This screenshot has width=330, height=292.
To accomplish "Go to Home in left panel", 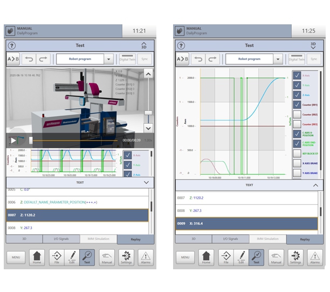I will (37, 257).
